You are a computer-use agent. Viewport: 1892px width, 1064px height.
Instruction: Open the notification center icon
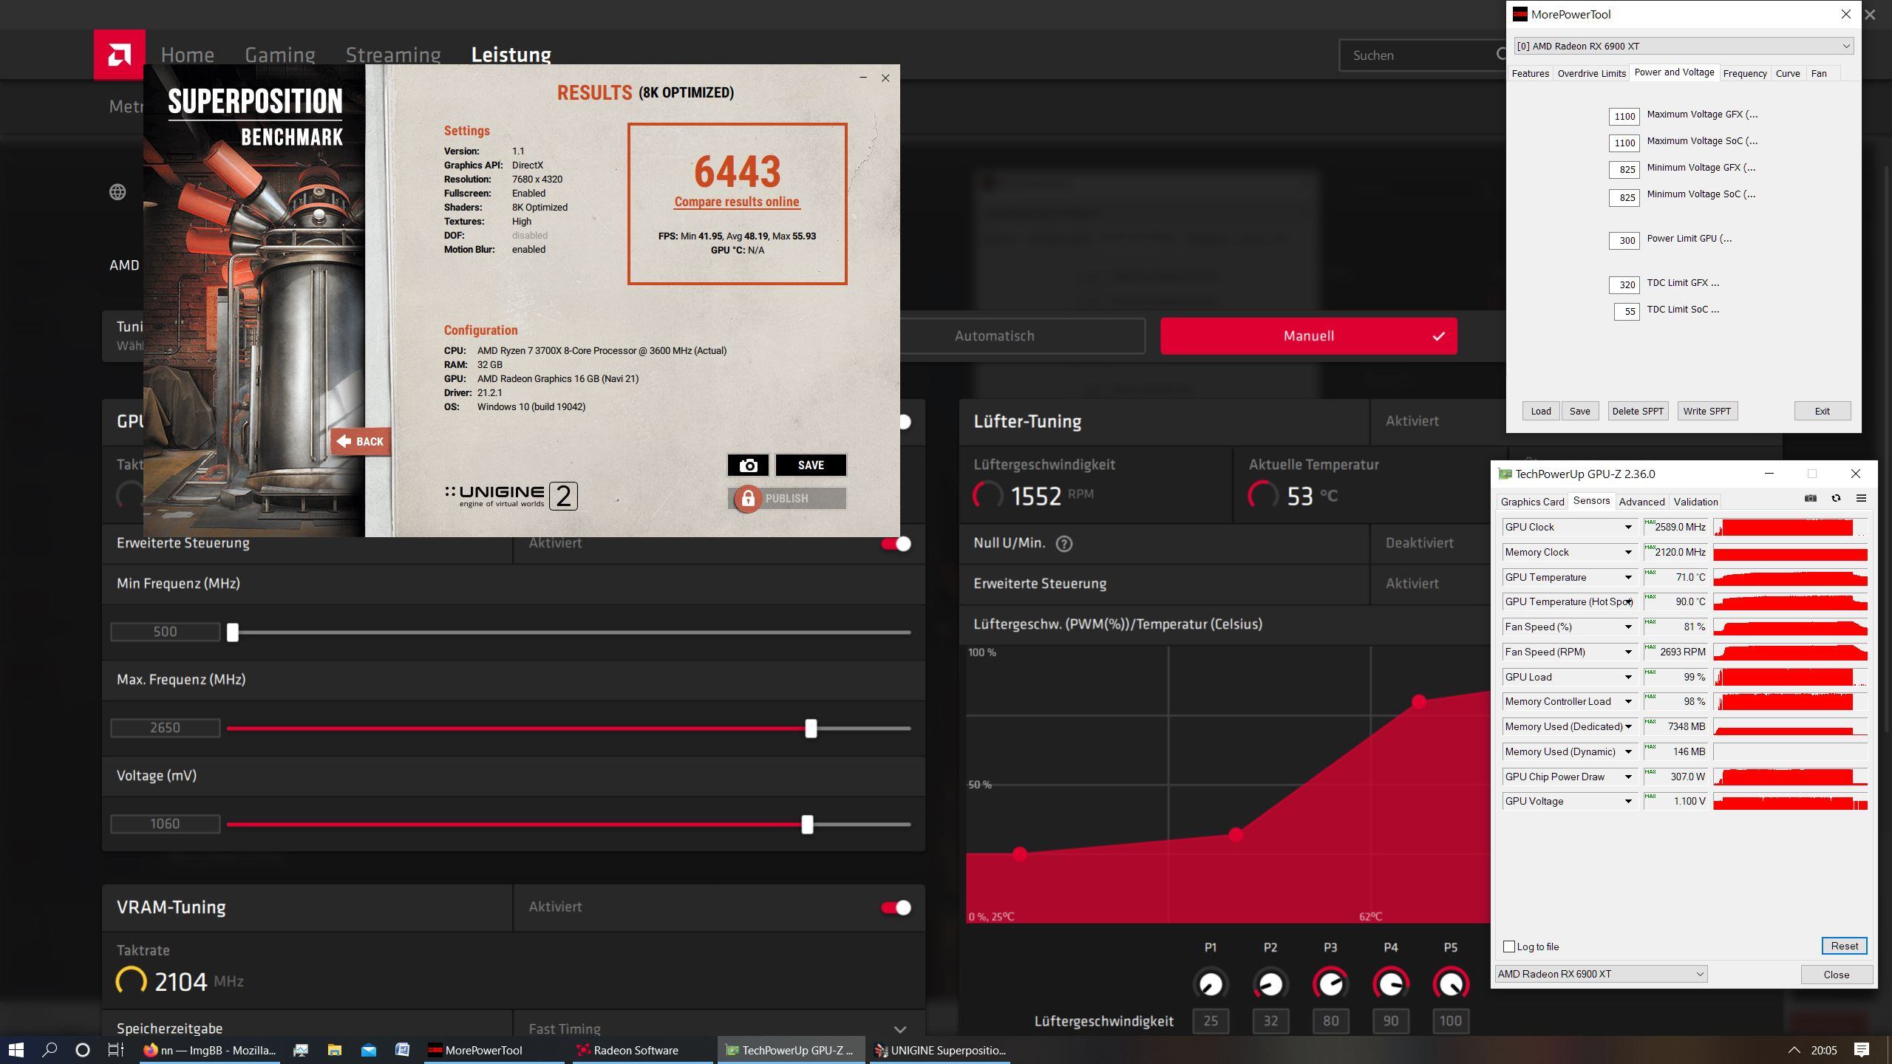coord(1862,1050)
